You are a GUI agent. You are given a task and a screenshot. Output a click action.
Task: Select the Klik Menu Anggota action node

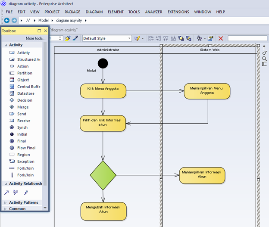pyautogui.click(x=103, y=91)
